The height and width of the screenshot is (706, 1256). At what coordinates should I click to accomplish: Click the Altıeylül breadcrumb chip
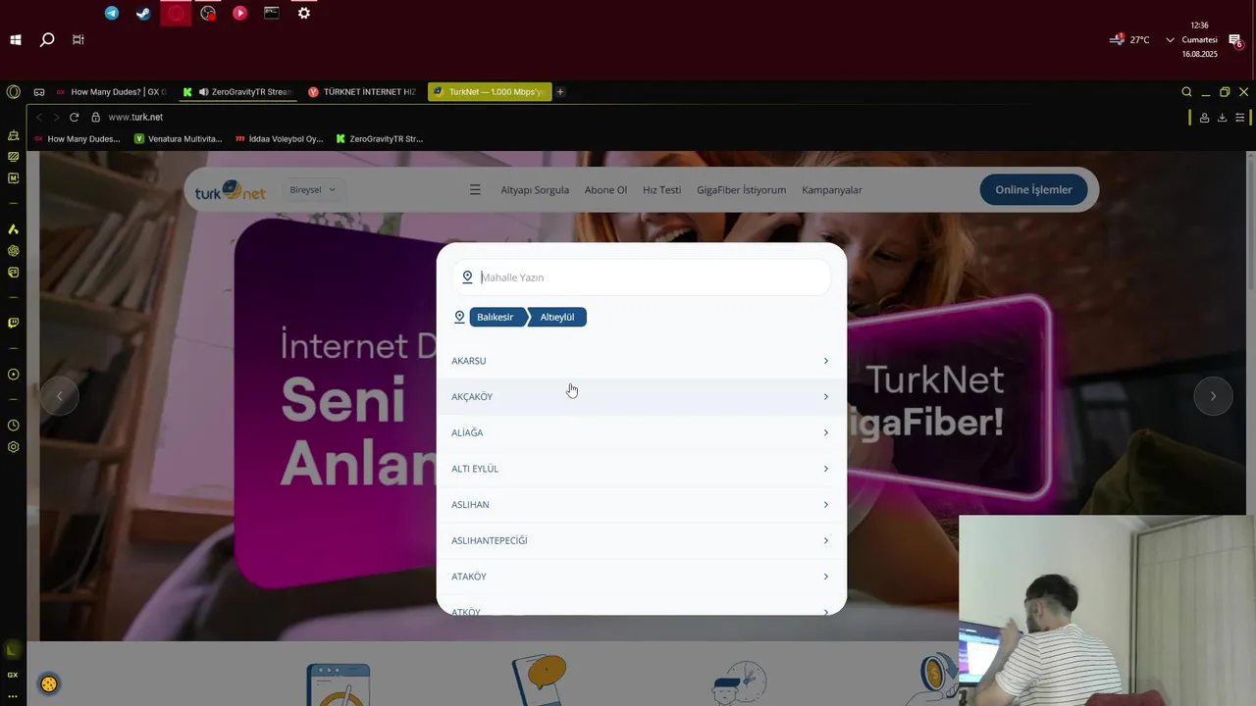coord(557,317)
